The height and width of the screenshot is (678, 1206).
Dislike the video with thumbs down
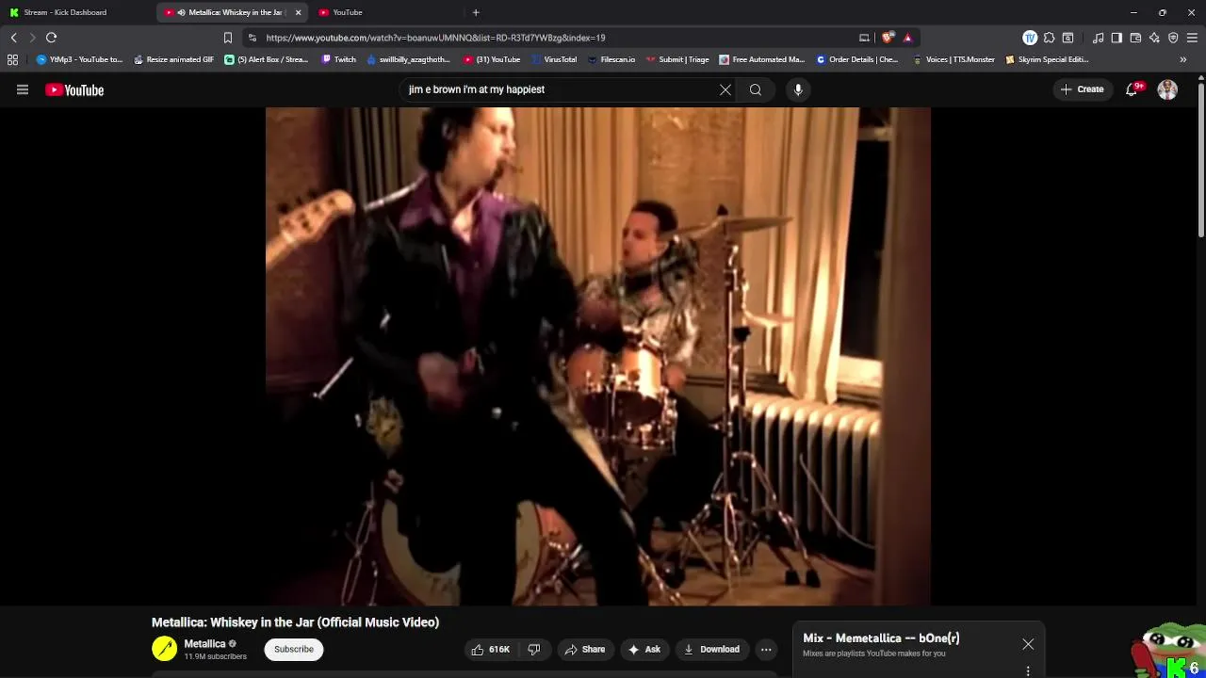[x=534, y=649]
